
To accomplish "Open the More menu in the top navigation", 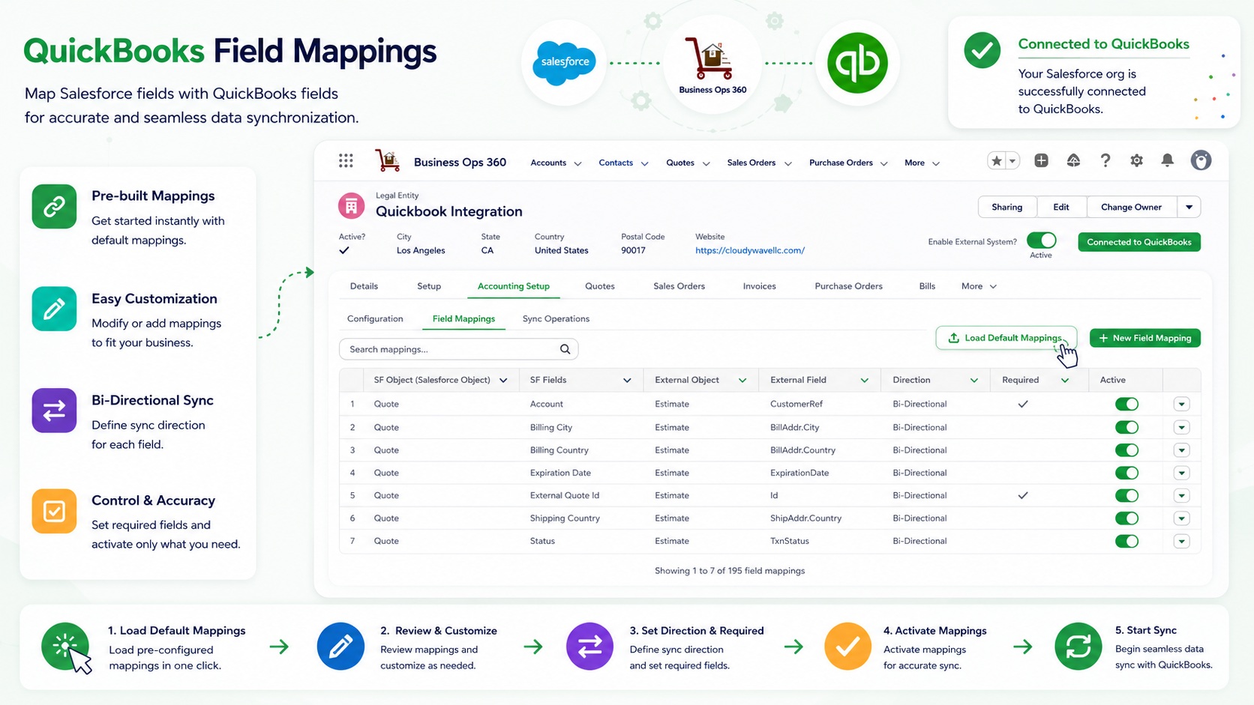I will 922,163.
